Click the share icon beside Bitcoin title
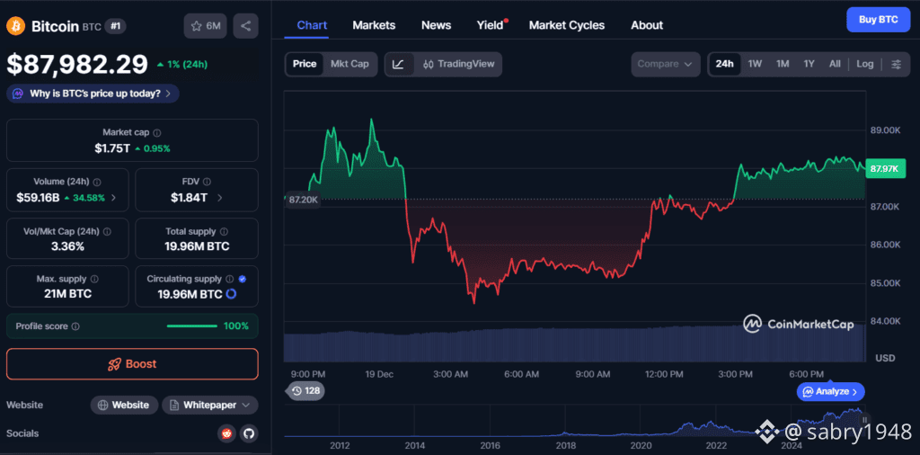Screen dimensions: 920x455 click(x=245, y=26)
